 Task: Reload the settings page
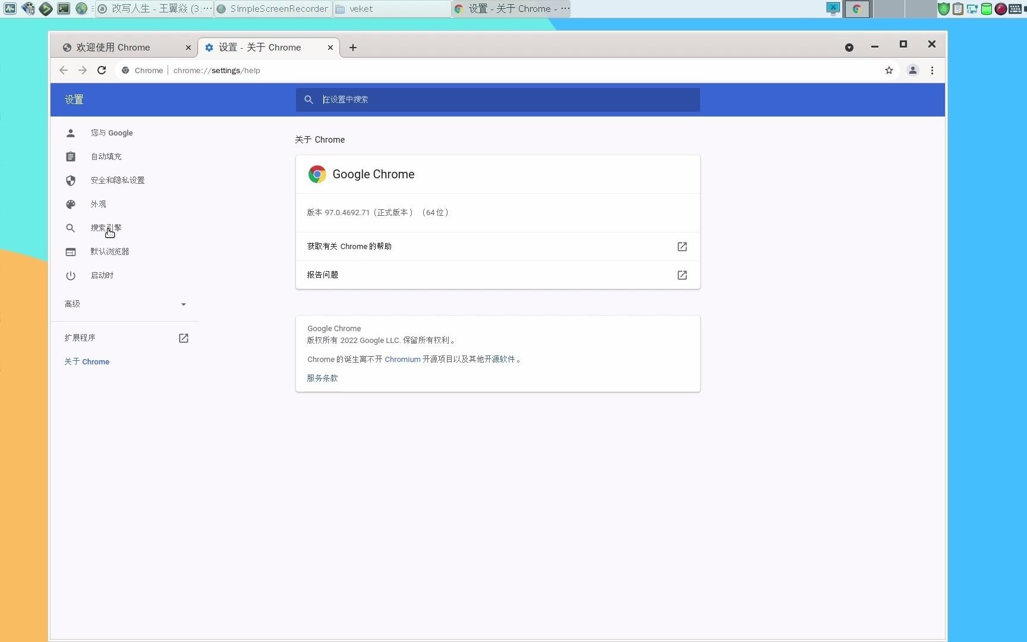click(102, 70)
